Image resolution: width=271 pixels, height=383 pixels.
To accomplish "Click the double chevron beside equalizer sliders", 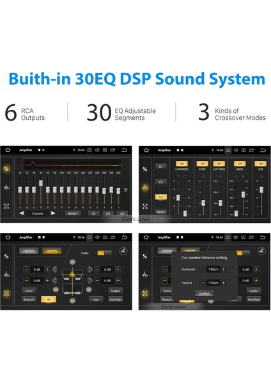I will coord(126,190).
